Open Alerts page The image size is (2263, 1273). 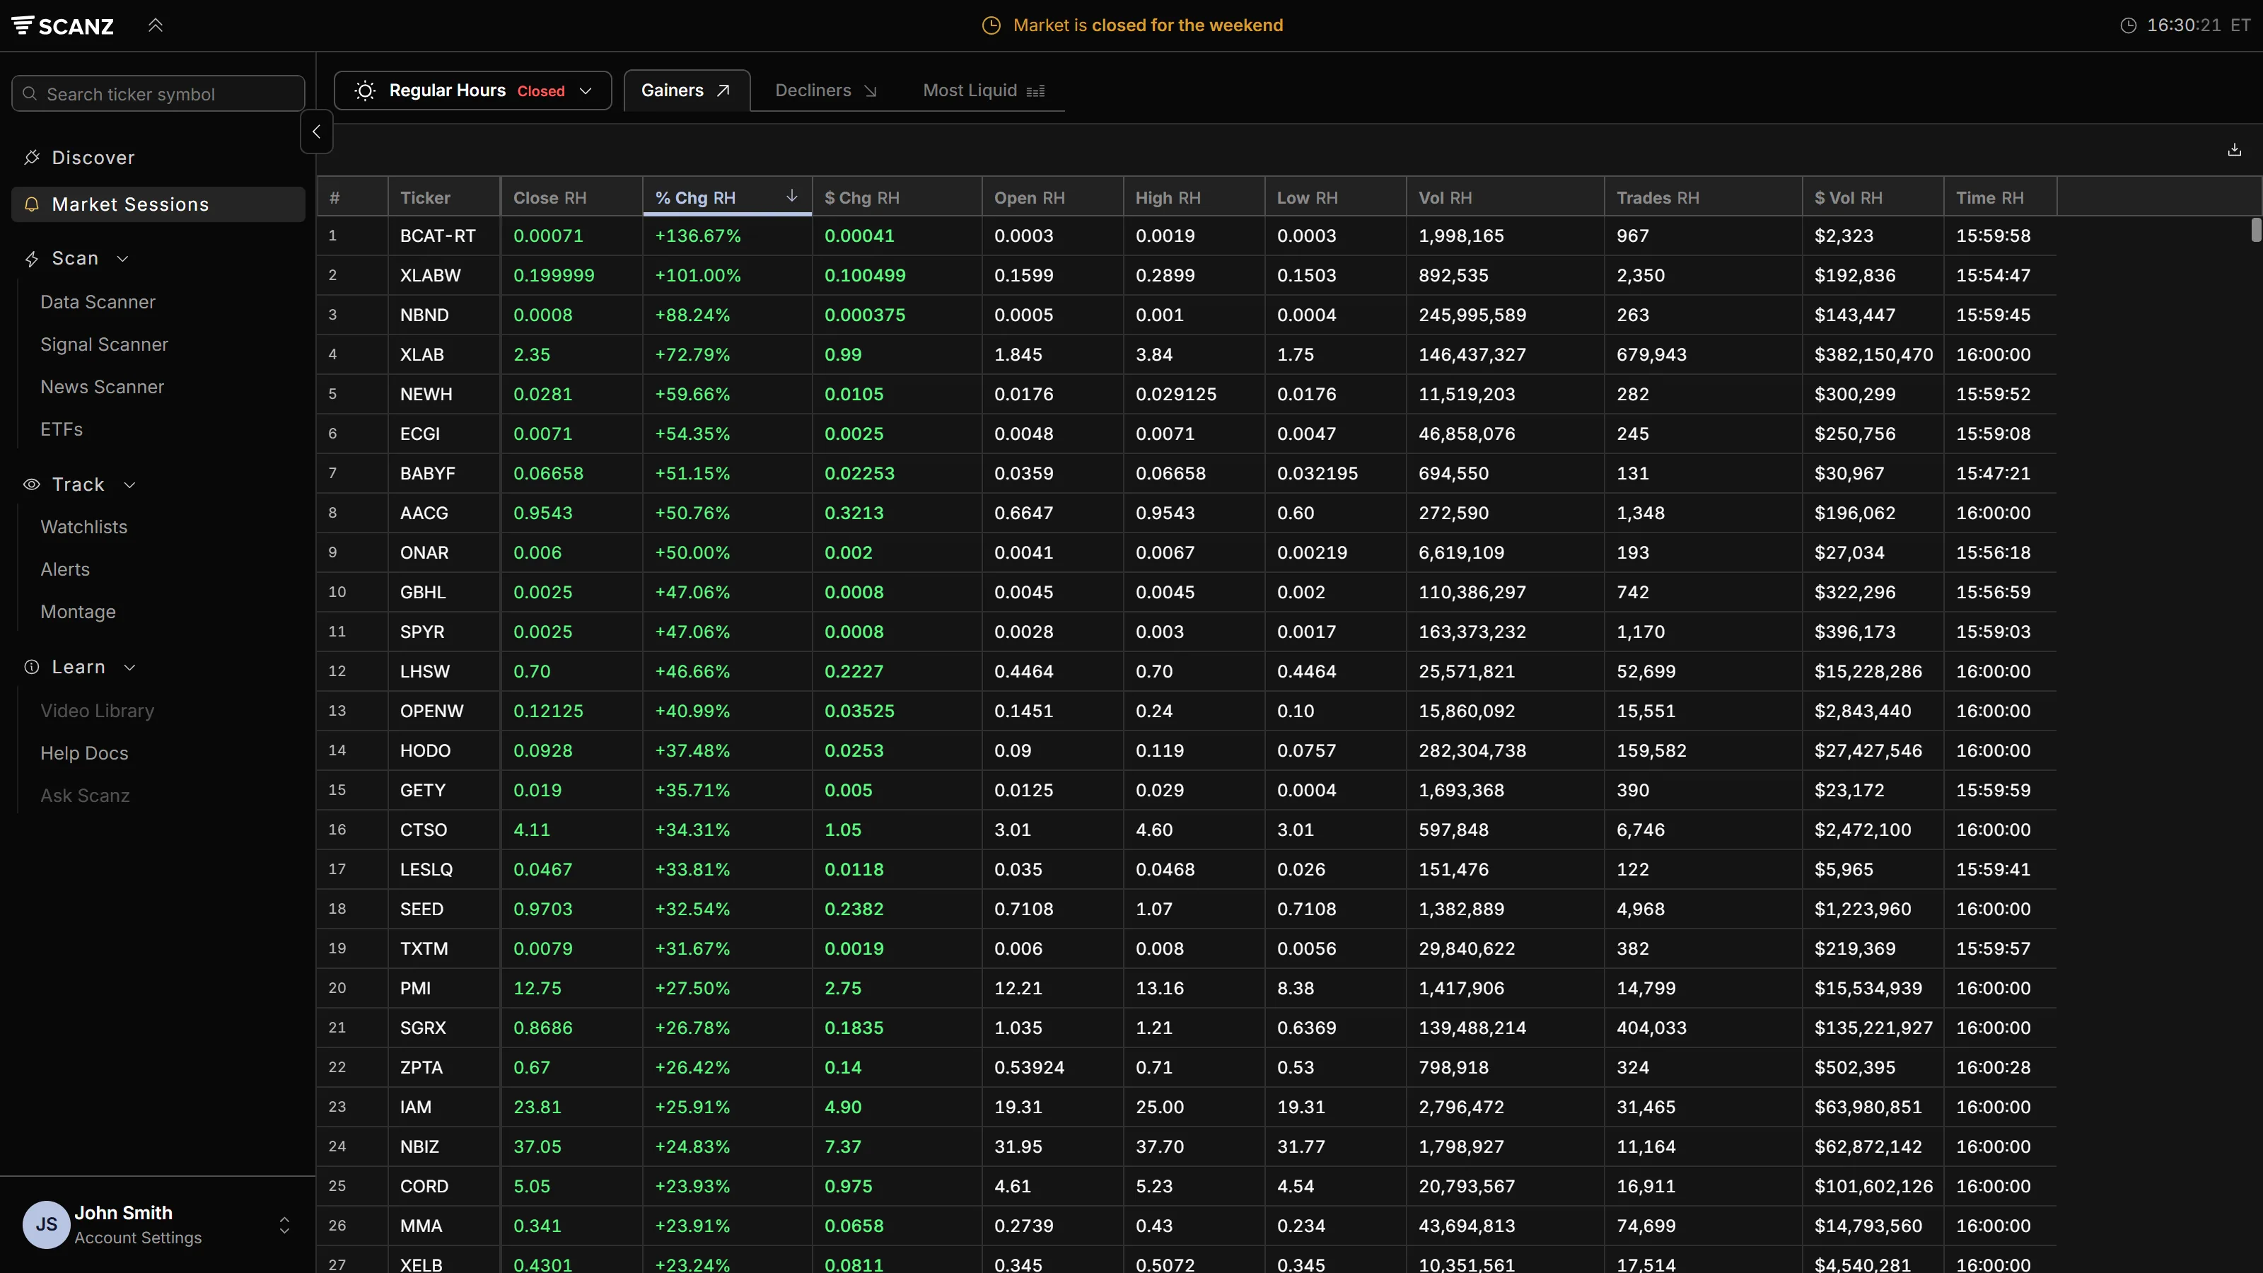pyautogui.click(x=65, y=569)
